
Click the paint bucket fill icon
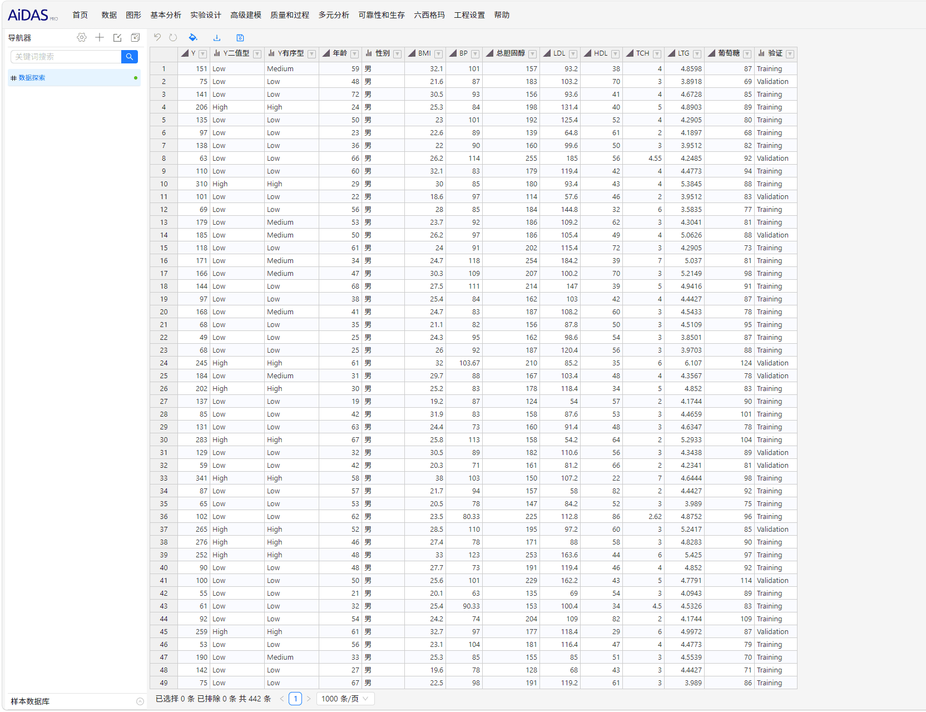pos(193,37)
